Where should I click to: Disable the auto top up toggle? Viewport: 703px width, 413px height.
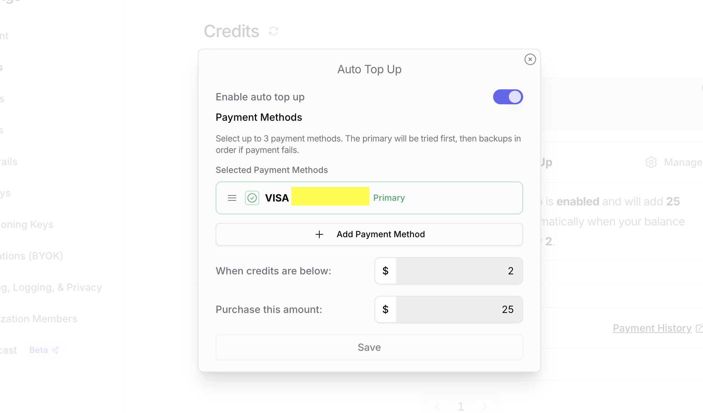[508, 97]
